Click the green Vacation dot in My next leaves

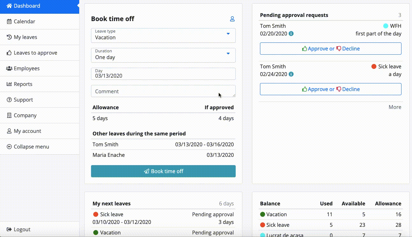point(95,233)
